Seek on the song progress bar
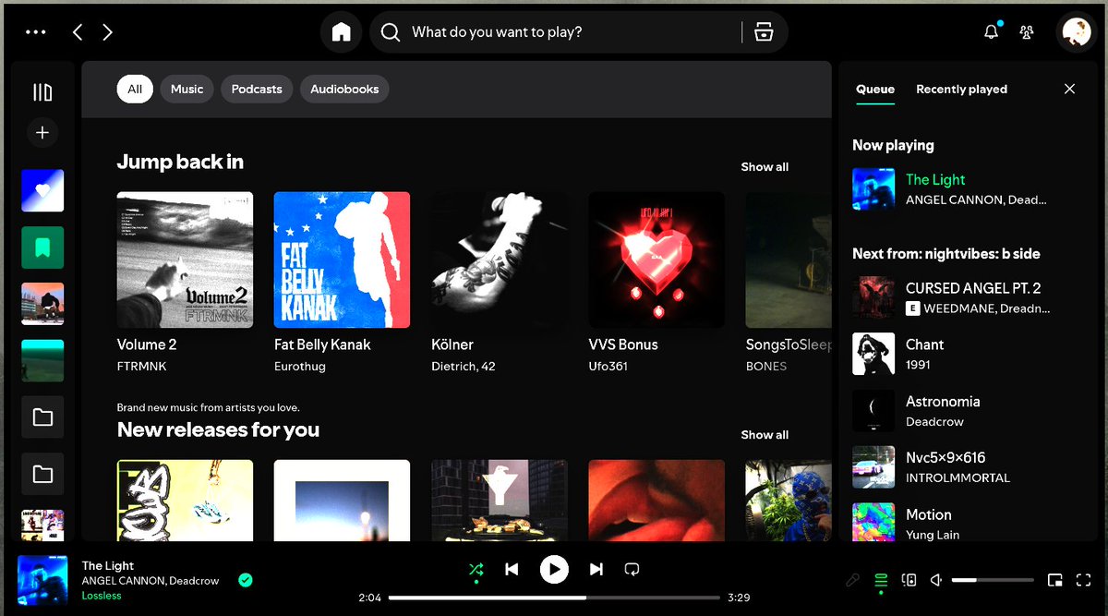 coord(554,598)
